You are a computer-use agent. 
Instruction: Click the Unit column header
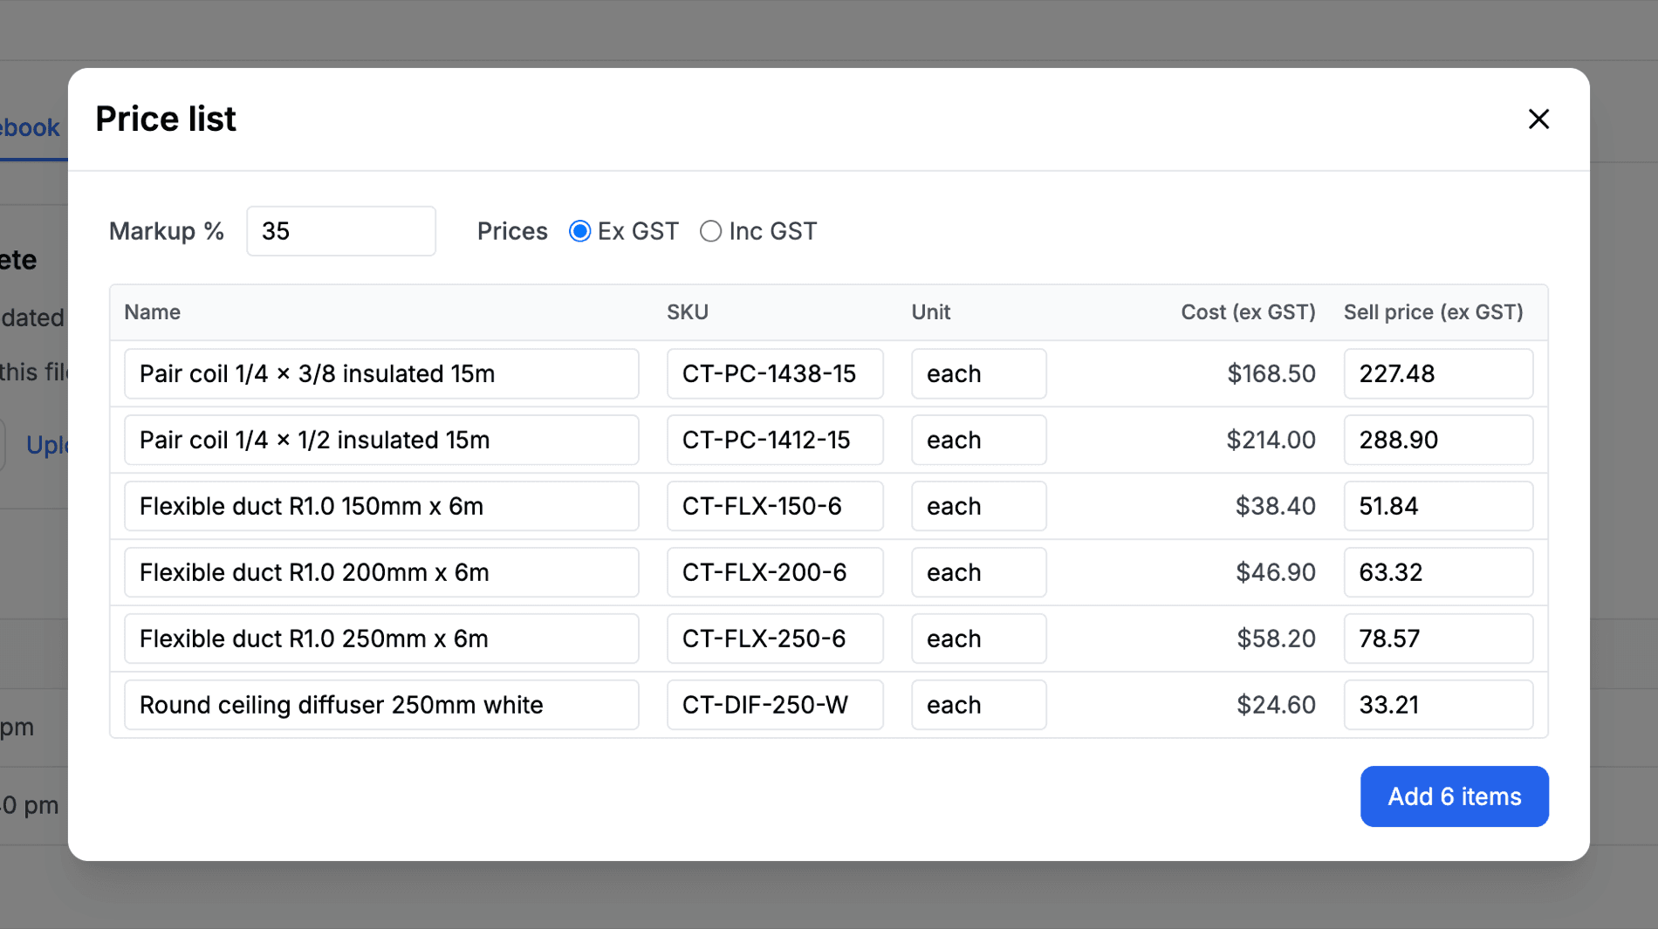[x=931, y=312]
